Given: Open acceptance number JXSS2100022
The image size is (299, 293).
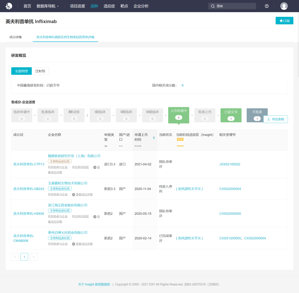Looking at the screenshot, I should click(x=230, y=164).
